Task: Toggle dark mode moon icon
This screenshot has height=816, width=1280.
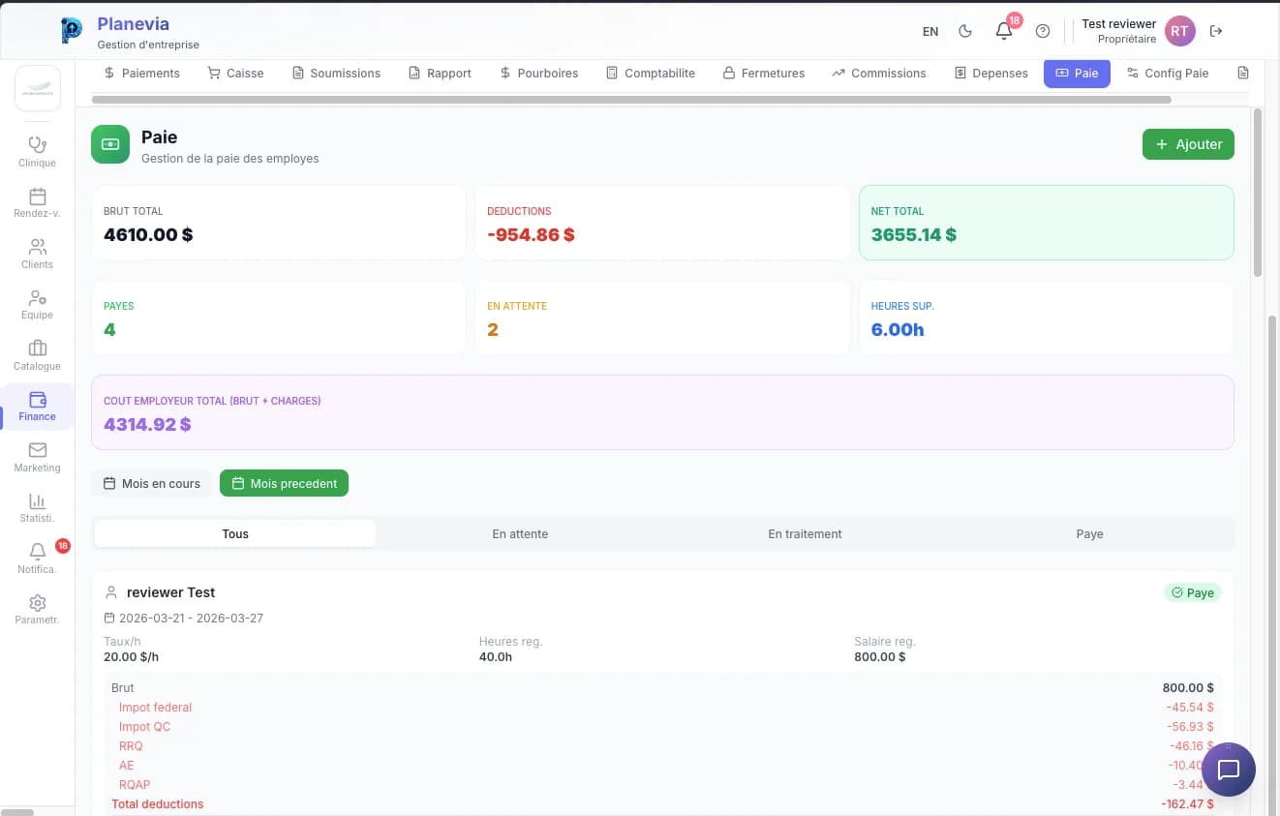Action: [965, 31]
